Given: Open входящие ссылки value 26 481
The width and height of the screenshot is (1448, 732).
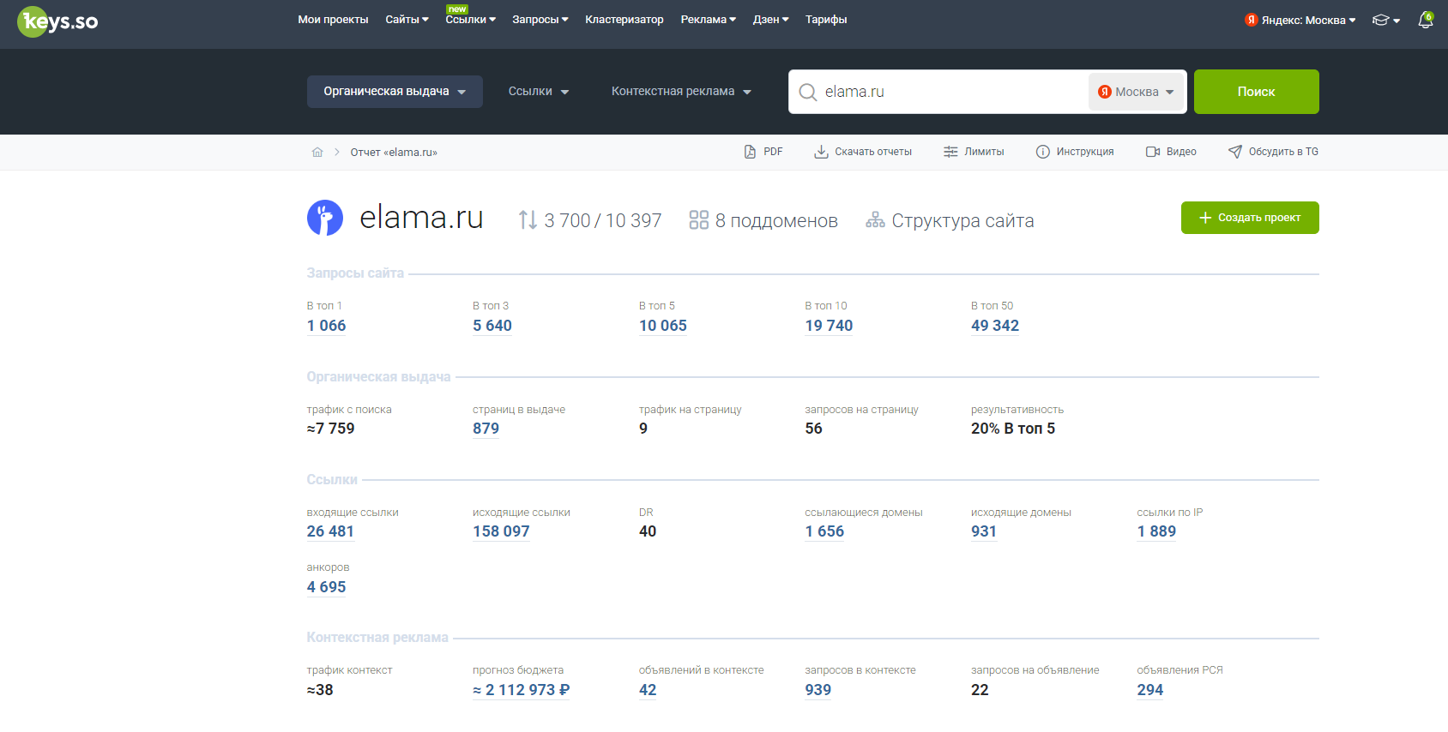Looking at the screenshot, I should tap(330, 531).
